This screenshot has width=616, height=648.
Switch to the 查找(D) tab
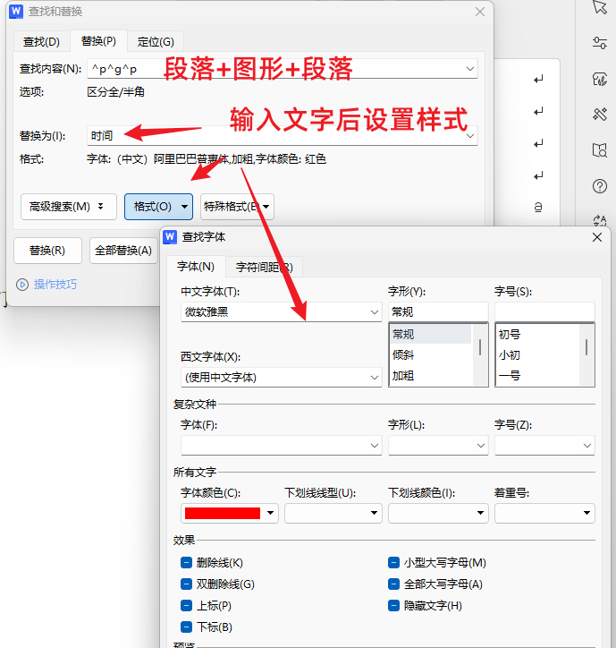[x=41, y=42]
